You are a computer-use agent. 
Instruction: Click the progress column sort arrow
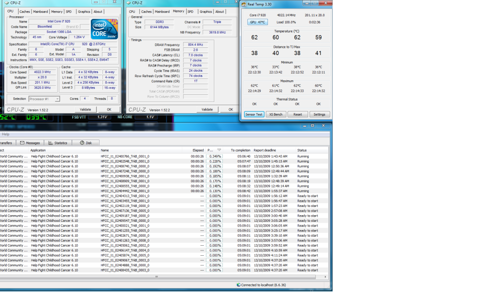219,150
